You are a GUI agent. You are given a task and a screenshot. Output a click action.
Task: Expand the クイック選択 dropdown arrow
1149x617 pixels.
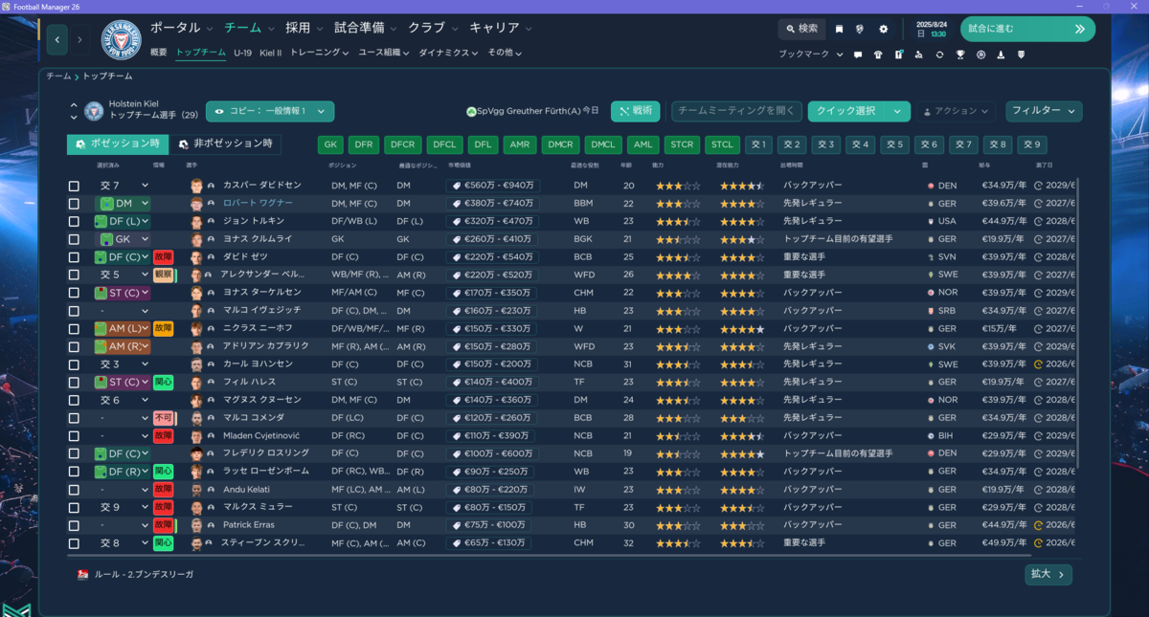[x=897, y=111]
